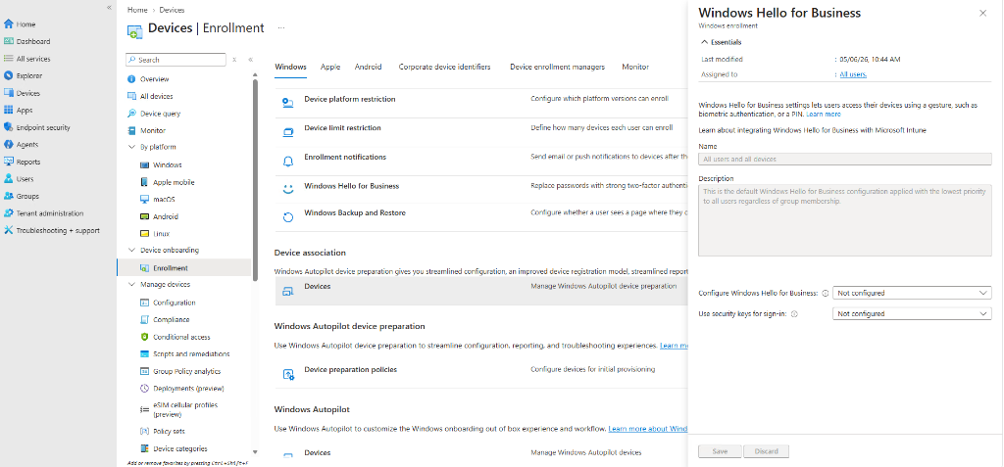Viewport: 1004px width, 467px height.
Task: Collapse the Manage devices group
Action: click(132, 285)
